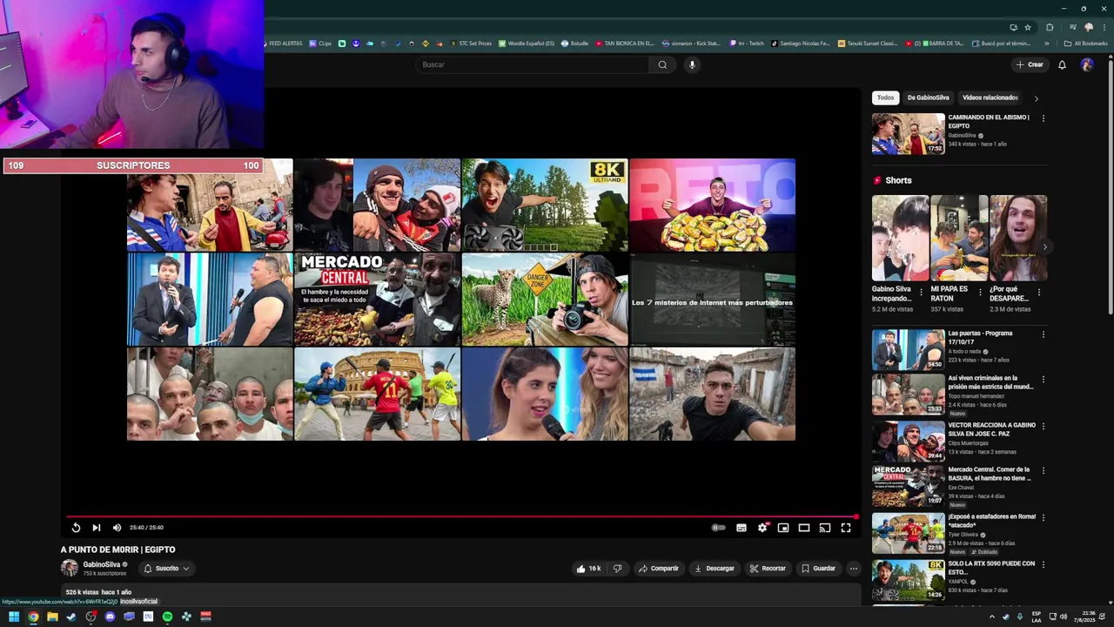The height and width of the screenshot is (627, 1114).
Task: Open STC Set Prices bookmark
Action: pyautogui.click(x=471, y=44)
